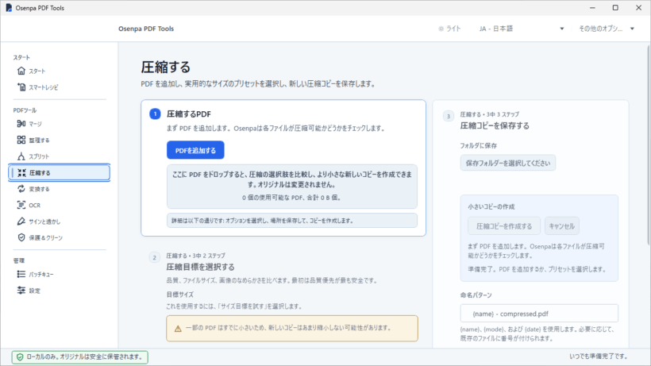This screenshot has height=366, width=651.
Task: Click step 2 number badge
Action: (x=155, y=258)
